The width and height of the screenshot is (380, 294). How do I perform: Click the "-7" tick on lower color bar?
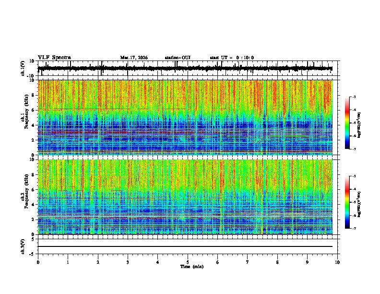point(354,228)
